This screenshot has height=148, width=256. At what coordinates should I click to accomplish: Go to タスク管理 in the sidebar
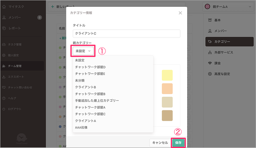pos(15,44)
